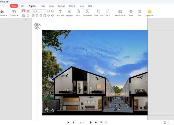Open the Find tool
Screen dimensions: 174x125
pos(139,13)
